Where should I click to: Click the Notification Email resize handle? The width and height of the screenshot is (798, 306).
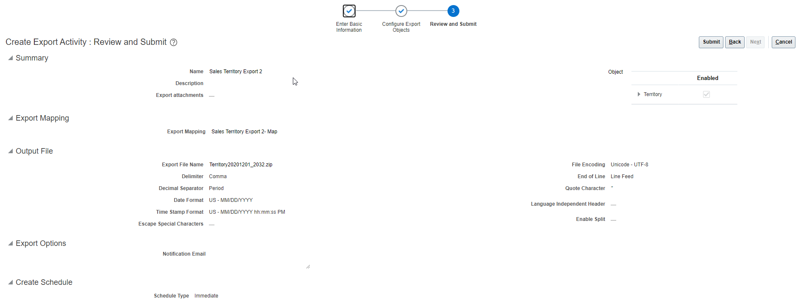[308, 267]
